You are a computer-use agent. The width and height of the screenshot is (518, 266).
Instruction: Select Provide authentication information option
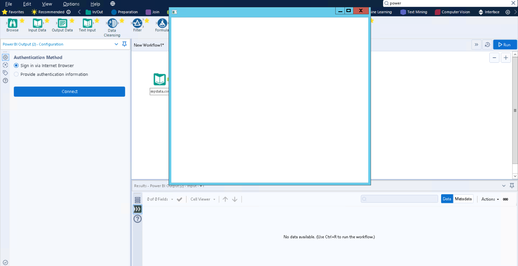point(16,74)
